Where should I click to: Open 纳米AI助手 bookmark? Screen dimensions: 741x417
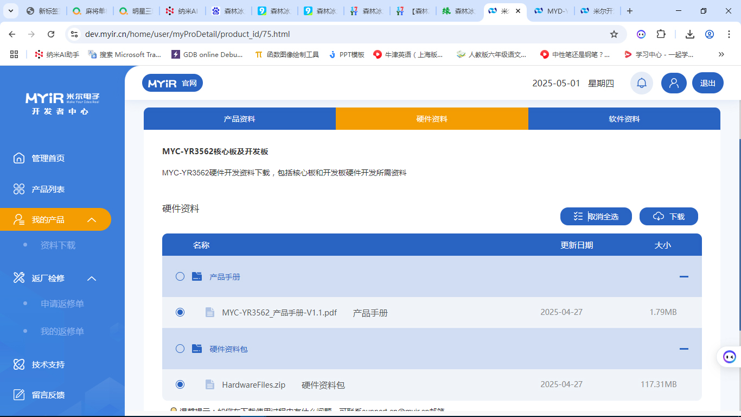click(57, 54)
